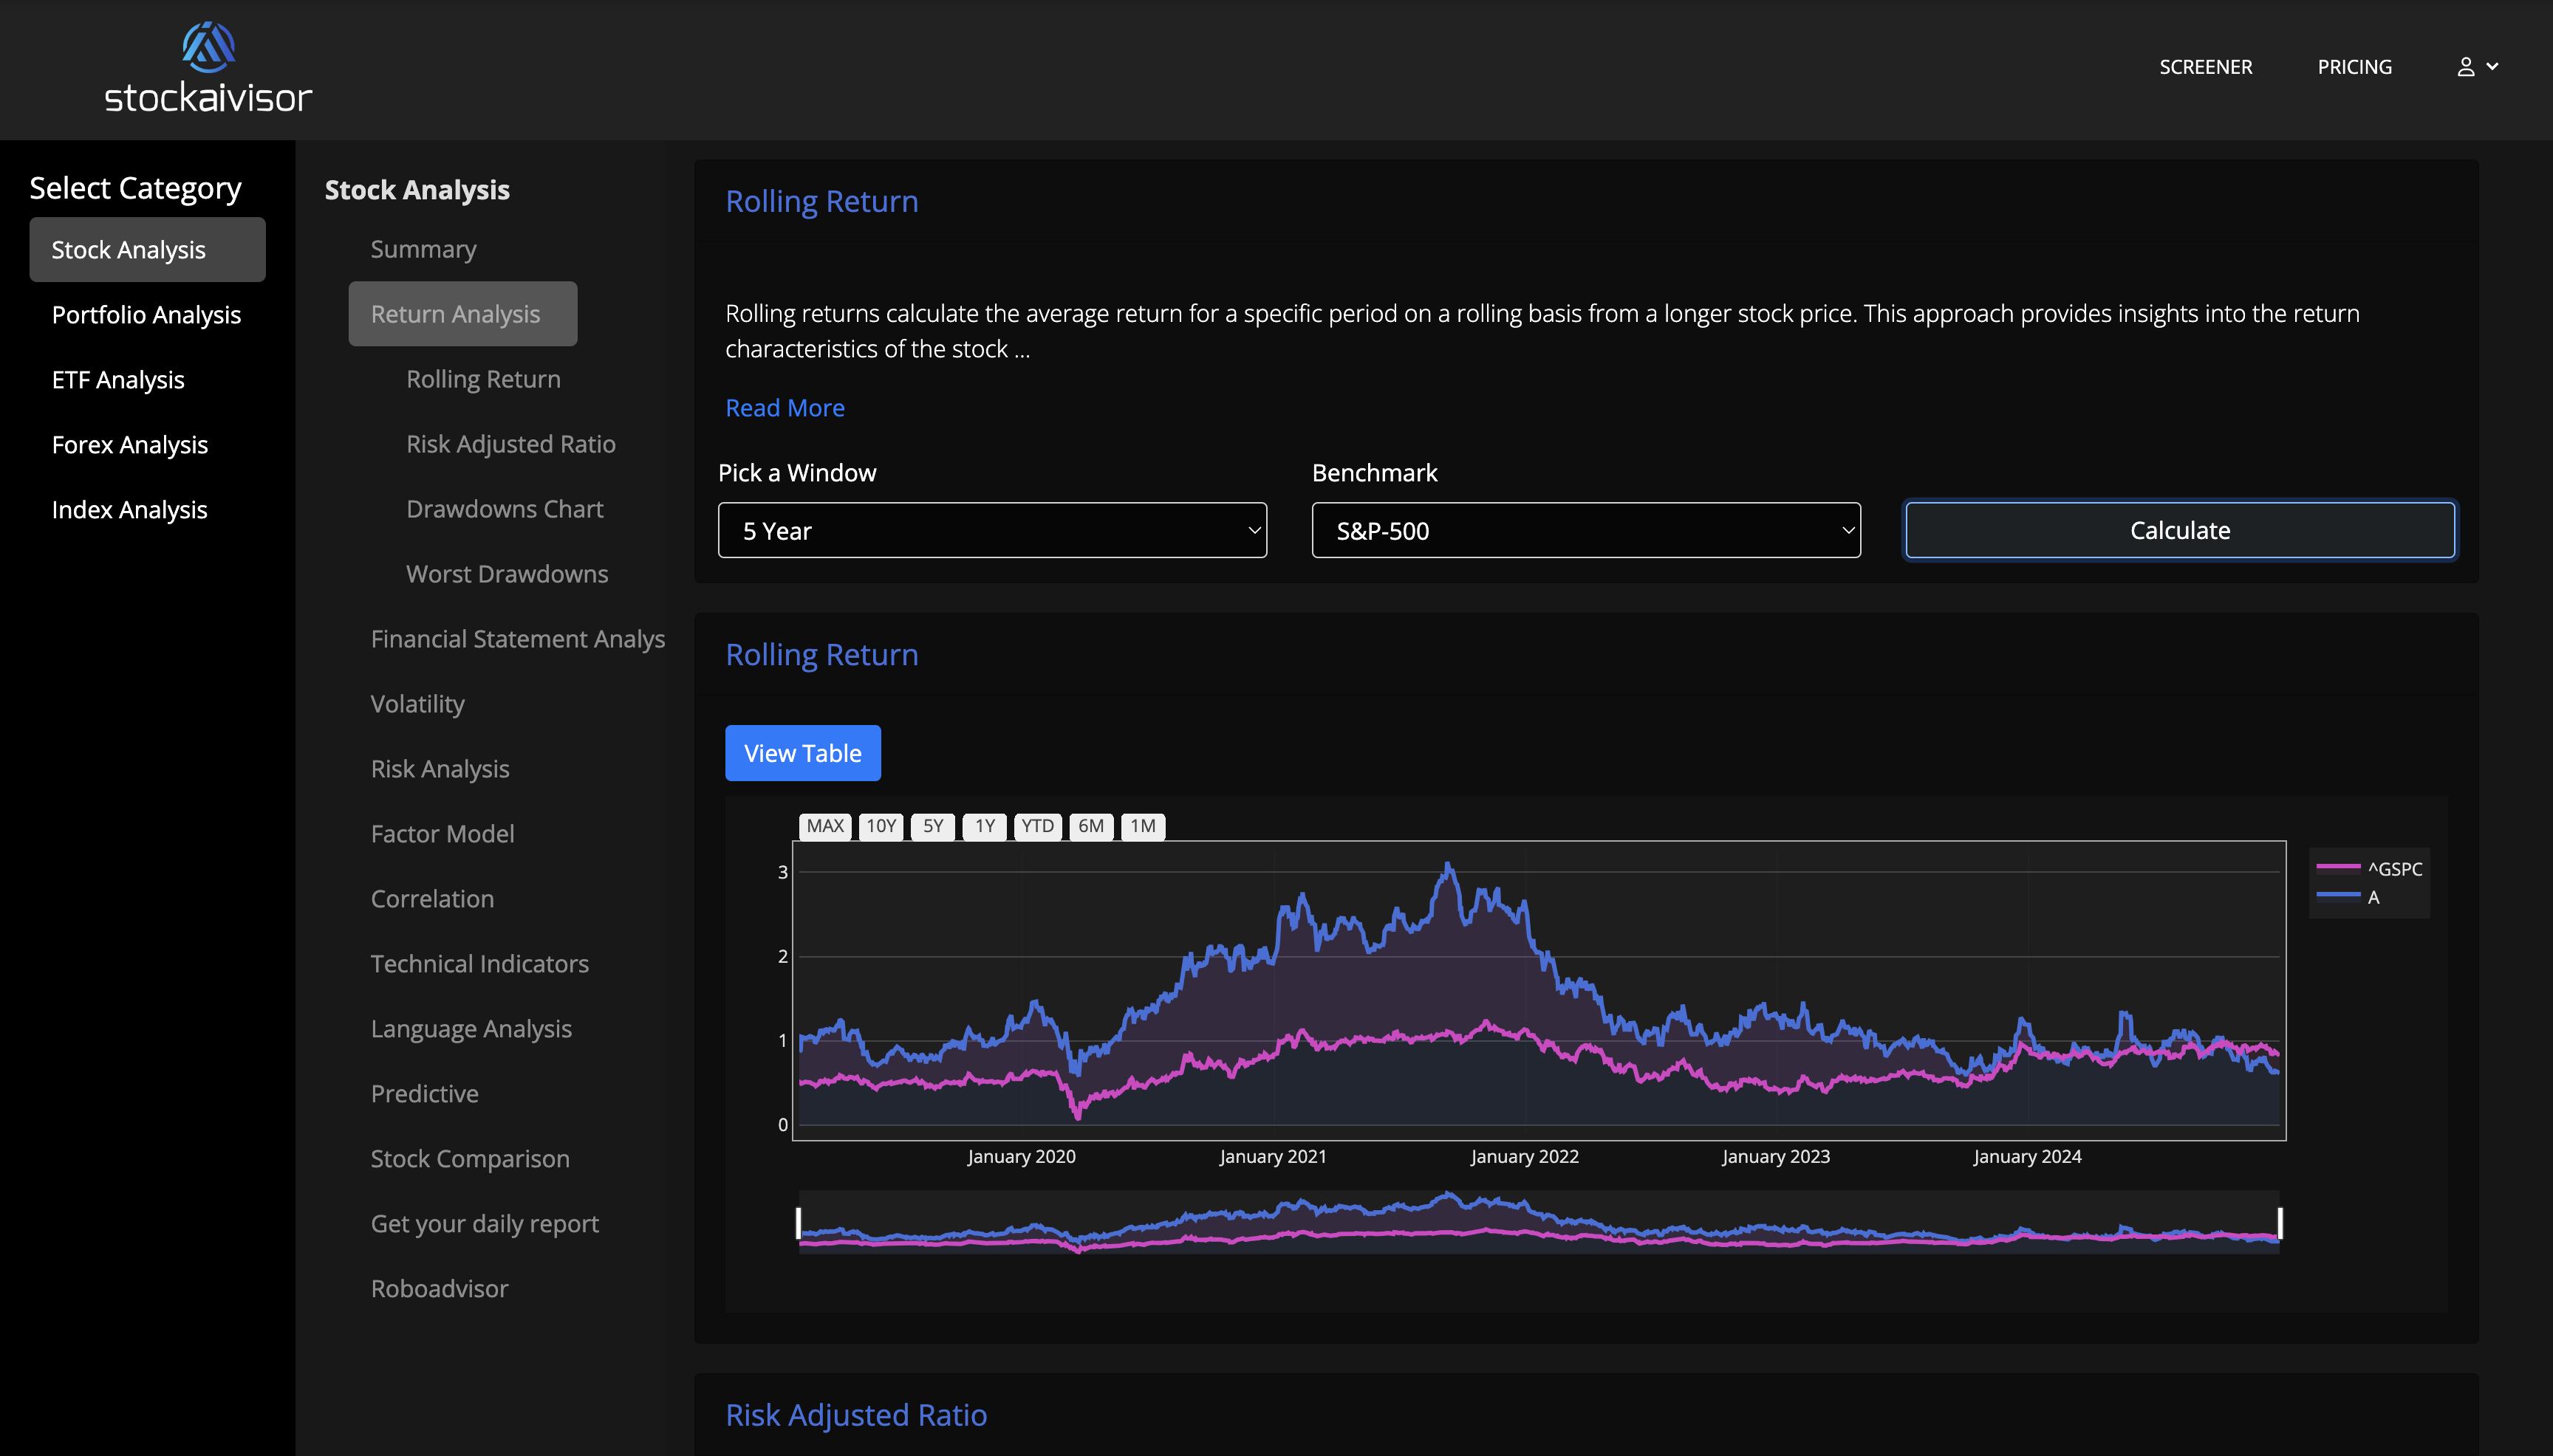
Task: Open Drawdowns Chart in sidebar
Action: click(505, 509)
